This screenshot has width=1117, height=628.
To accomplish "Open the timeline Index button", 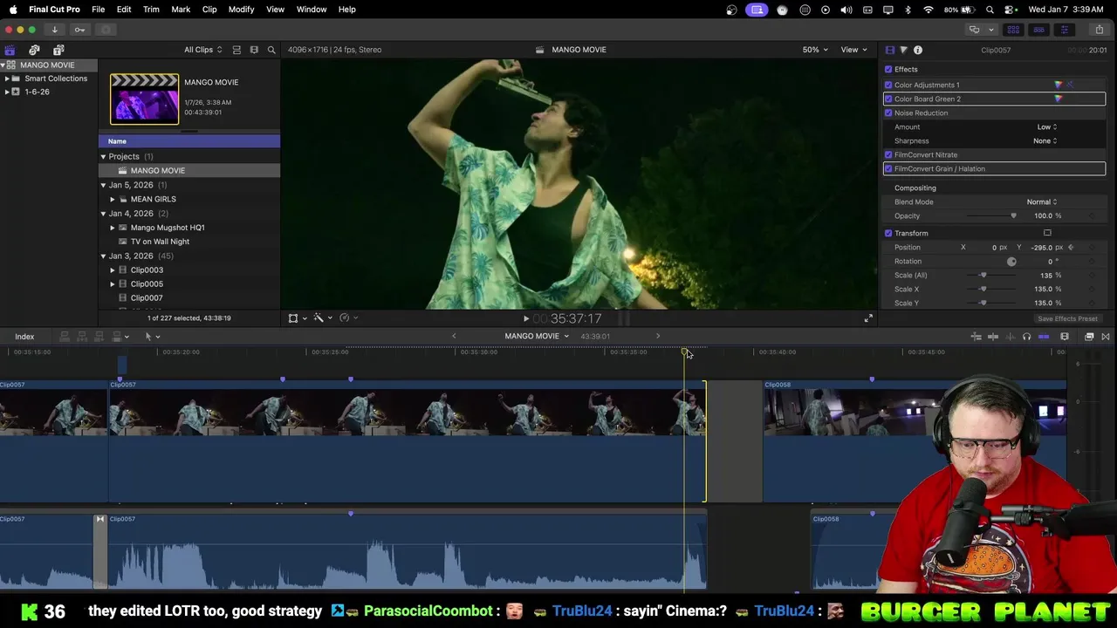I will 24,337.
